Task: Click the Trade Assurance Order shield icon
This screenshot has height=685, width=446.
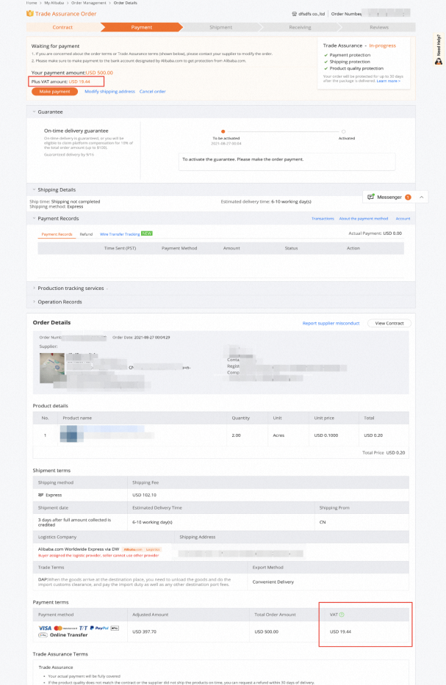Action: (30, 13)
